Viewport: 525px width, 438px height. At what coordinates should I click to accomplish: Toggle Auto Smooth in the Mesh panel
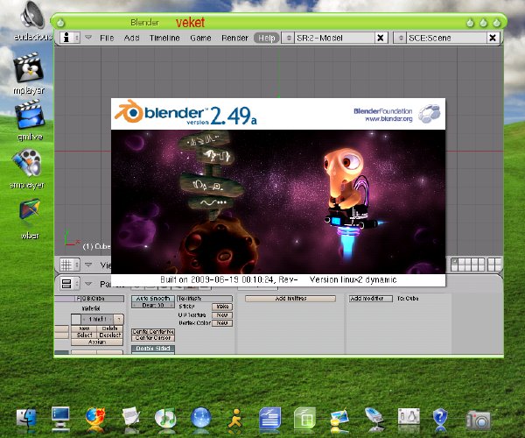pyautogui.click(x=153, y=298)
